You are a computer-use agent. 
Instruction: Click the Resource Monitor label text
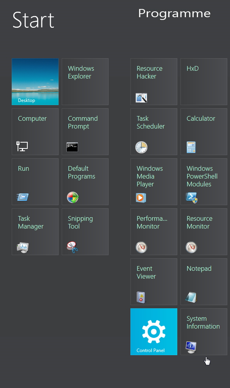point(199,222)
